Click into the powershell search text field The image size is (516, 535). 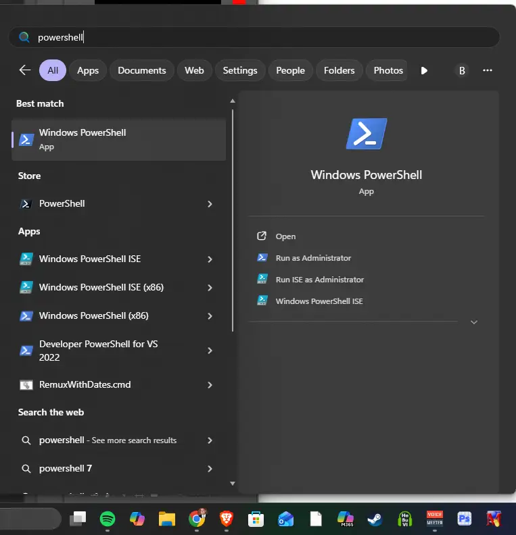pos(254,37)
